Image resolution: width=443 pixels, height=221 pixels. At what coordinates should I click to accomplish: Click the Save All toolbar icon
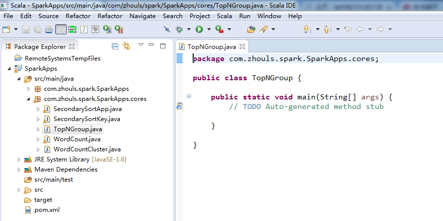pos(37,29)
